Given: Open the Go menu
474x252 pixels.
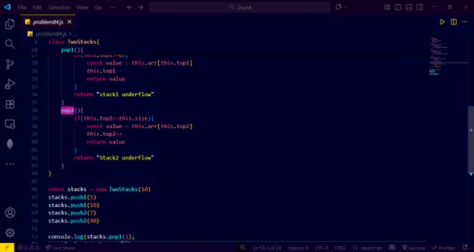Looking at the screenshot, I should click(x=98, y=8).
